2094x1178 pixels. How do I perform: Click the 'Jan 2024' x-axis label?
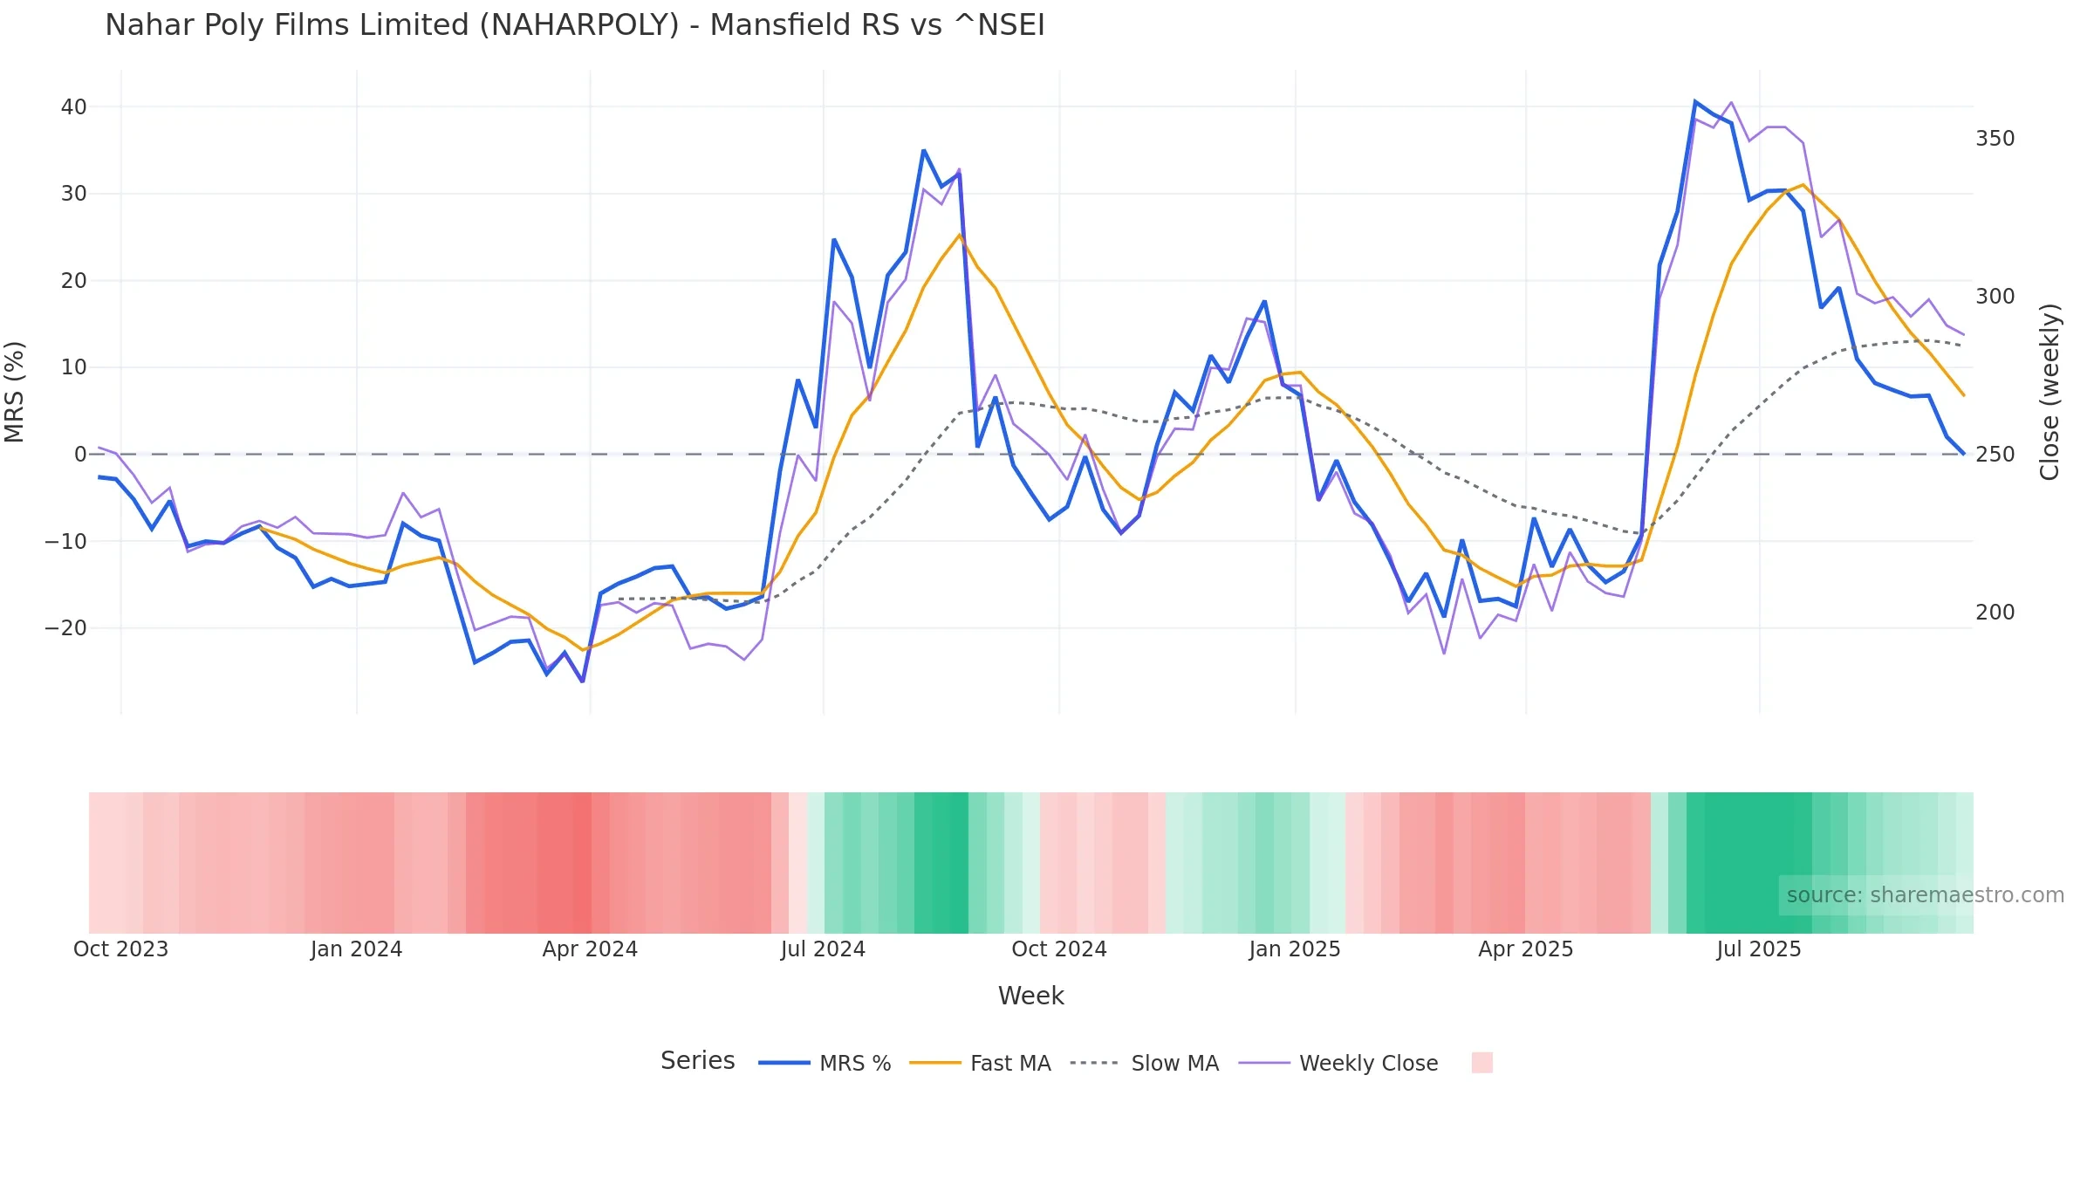pos(356,949)
